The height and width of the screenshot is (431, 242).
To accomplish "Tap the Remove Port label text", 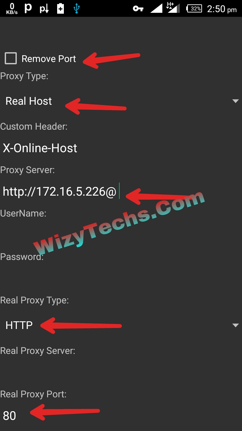I will point(49,59).
